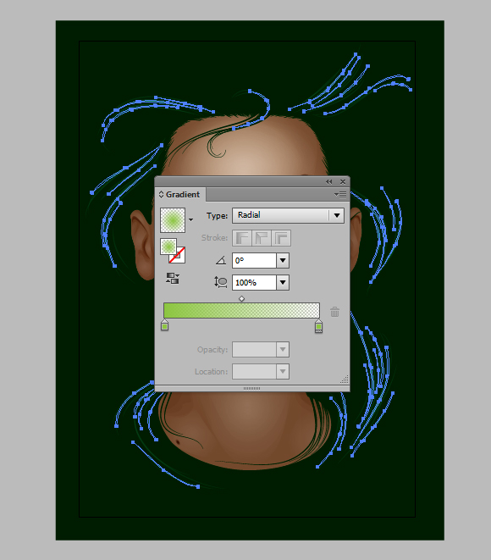Viewport: 491px width, 560px height.
Task: Apply gradient across stroke button
Action: [281, 238]
